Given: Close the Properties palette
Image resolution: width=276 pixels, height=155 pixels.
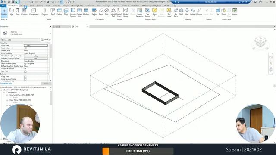Looking at the screenshot, I should click(51, 27).
